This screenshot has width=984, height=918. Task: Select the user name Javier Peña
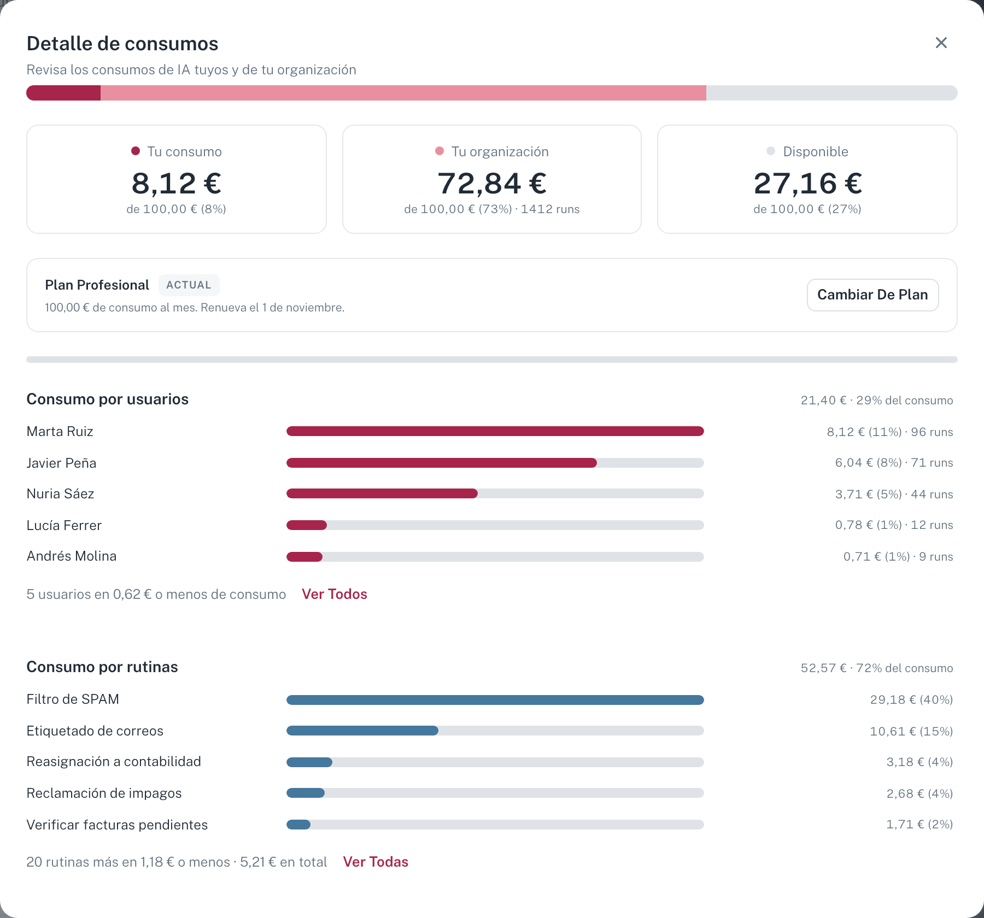click(x=62, y=463)
